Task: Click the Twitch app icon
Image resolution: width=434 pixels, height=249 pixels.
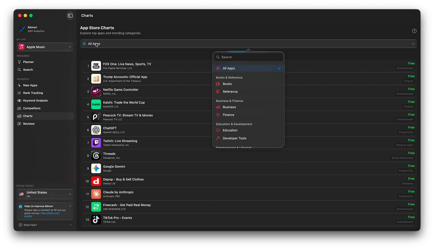Action: pos(96,143)
